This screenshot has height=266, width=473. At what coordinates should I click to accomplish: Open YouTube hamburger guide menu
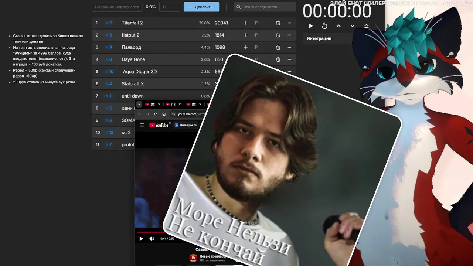[142, 125]
